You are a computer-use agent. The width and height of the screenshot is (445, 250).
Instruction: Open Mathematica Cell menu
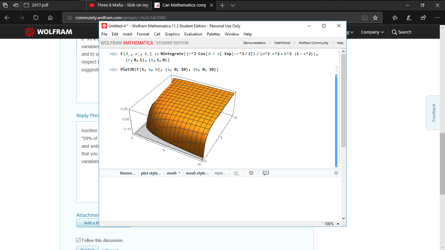(157, 34)
